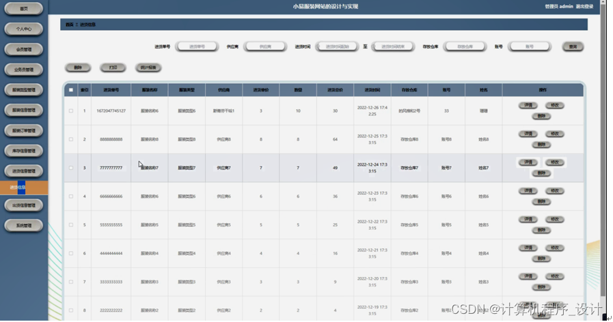Click the 查询 search button
Image resolution: width=613 pixels, height=322 pixels.
[x=573, y=46]
